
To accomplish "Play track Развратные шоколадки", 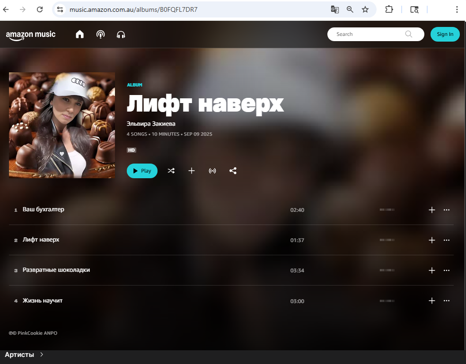I will click(x=56, y=270).
